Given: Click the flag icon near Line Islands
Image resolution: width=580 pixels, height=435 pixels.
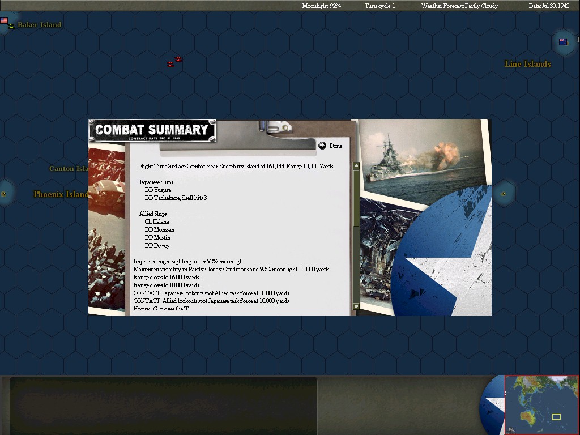Looking at the screenshot, I should (563, 42).
